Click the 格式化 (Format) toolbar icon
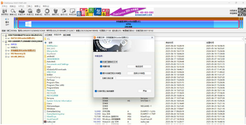 [x=47, y=11]
